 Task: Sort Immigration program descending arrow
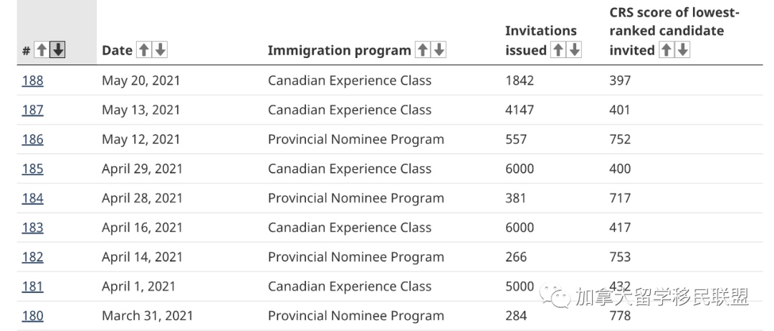[439, 50]
